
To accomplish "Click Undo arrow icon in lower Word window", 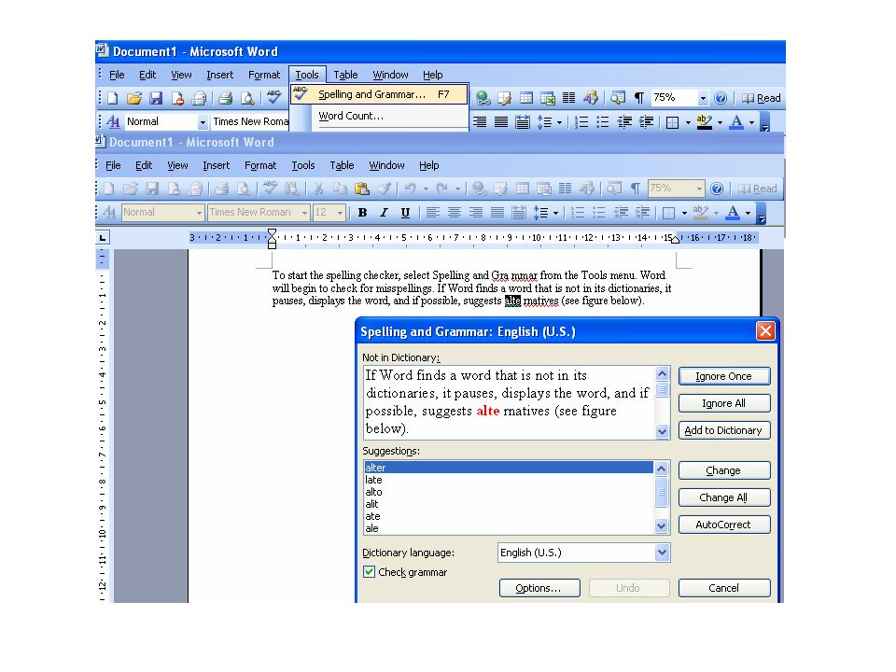I will point(411,189).
